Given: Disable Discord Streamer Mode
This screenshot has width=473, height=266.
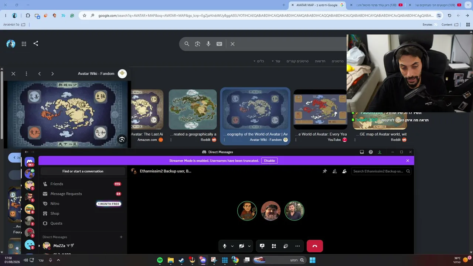Looking at the screenshot, I should [x=269, y=161].
